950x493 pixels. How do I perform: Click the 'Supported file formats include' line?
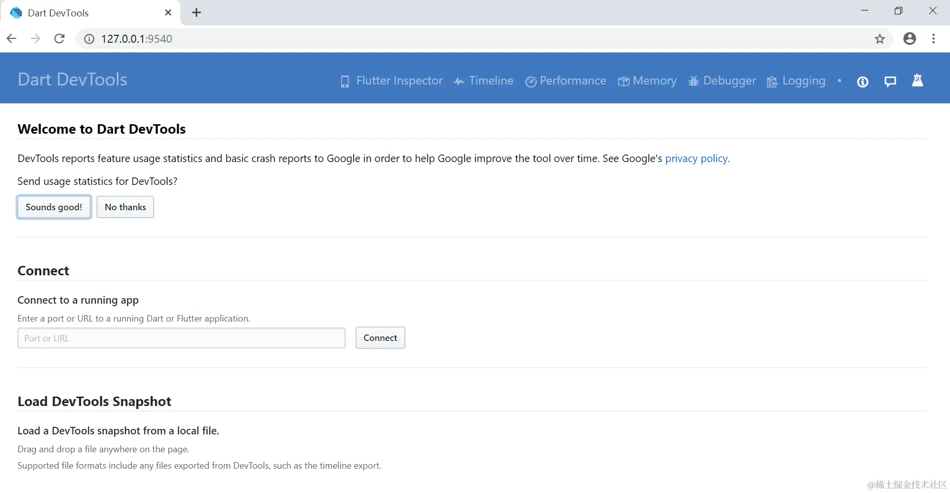click(x=199, y=466)
